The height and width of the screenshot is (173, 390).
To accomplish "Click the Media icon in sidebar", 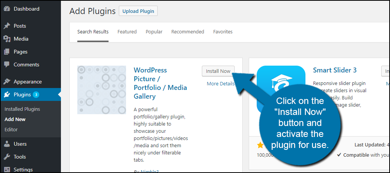I will (7, 39).
